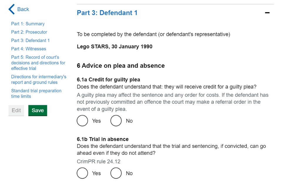
Task: Select No for credit for guilty plea
Action: pos(116,121)
